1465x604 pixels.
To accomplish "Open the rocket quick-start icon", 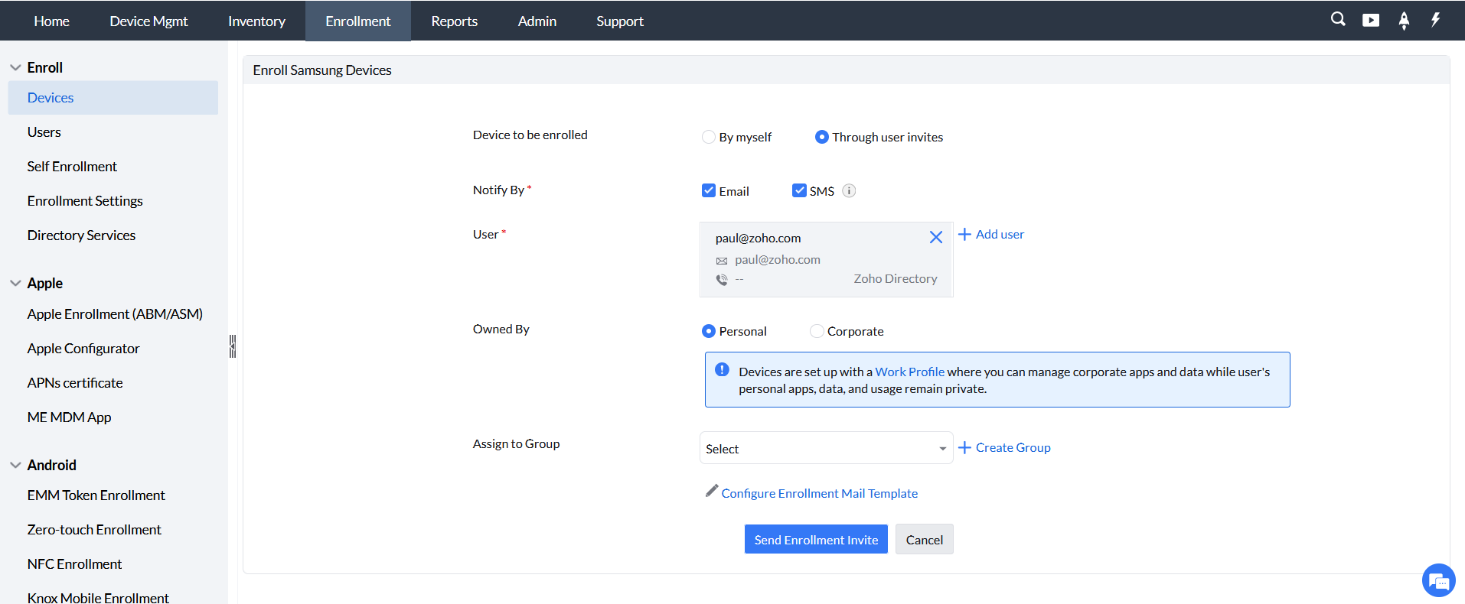I will pyautogui.click(x=1404, y=21).
